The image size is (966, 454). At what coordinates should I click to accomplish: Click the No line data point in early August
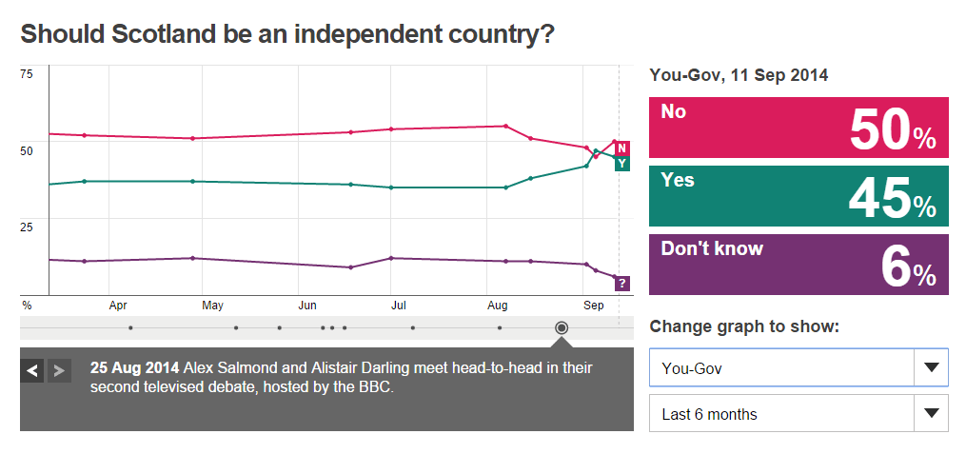505,126
